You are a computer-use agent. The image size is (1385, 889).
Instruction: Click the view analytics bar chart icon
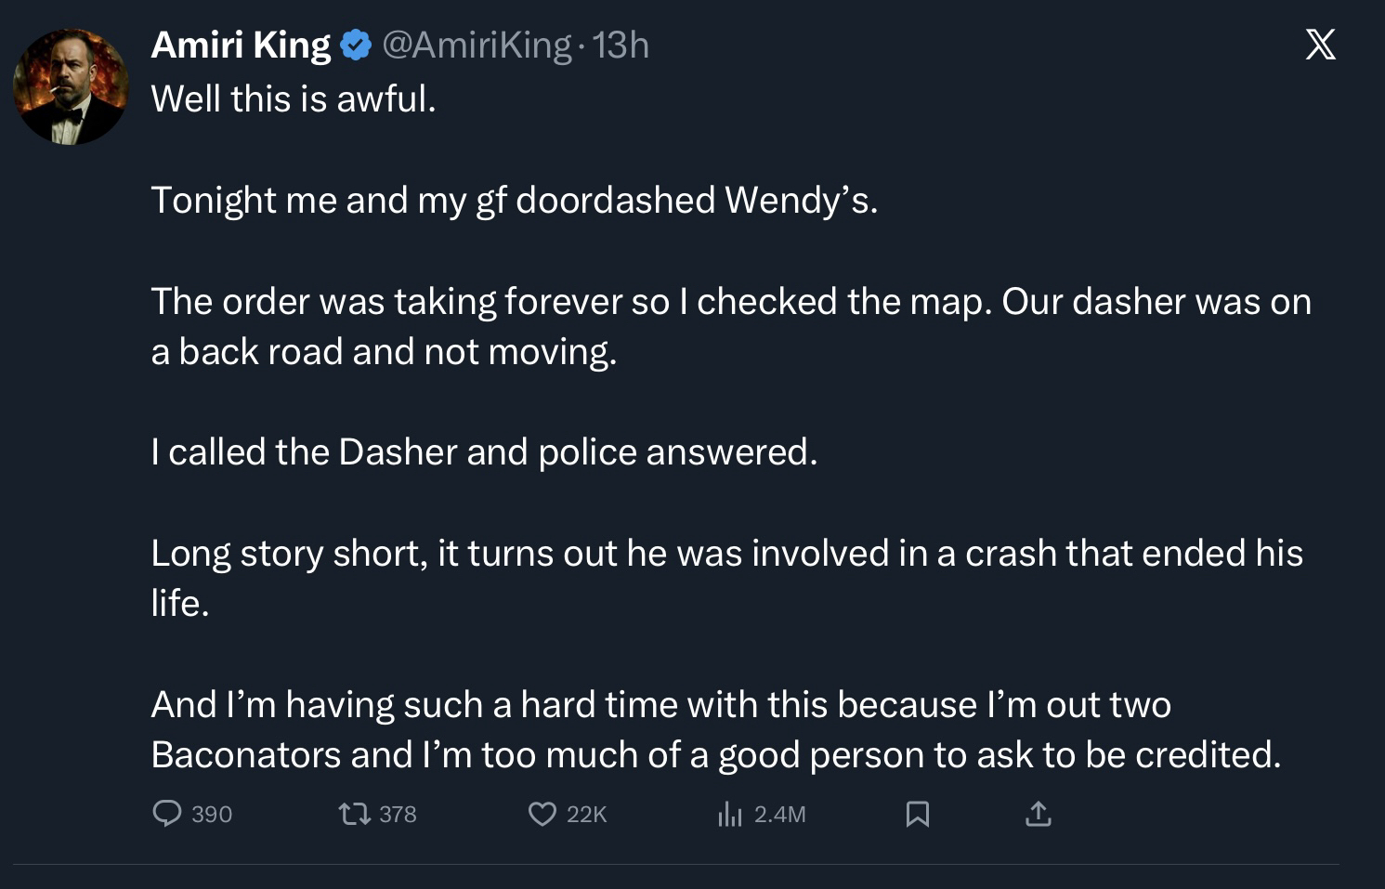pos(729,815)
